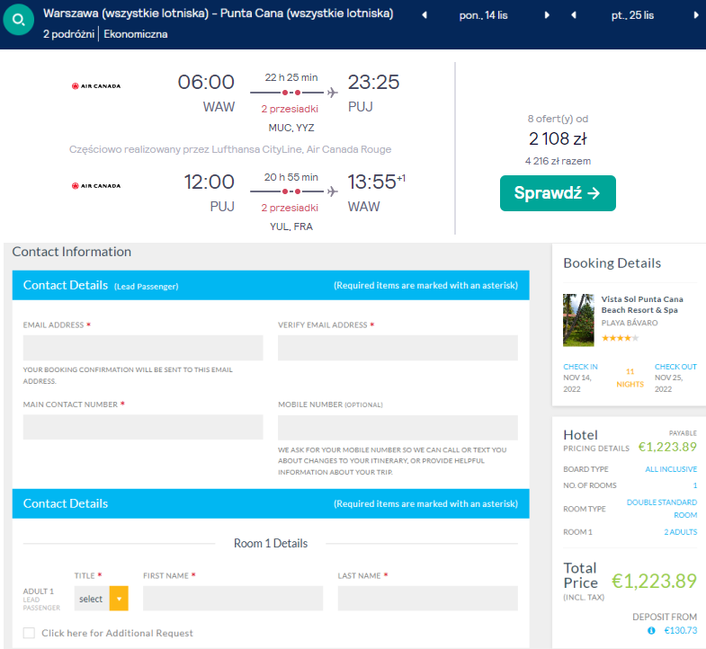The image size is (706, 649).
Task: Click the Last Name input field
Action: point(428,598)
